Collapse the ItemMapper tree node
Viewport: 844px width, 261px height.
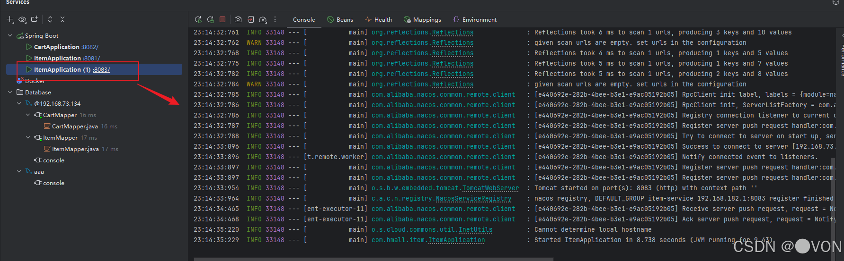point(28,138)
